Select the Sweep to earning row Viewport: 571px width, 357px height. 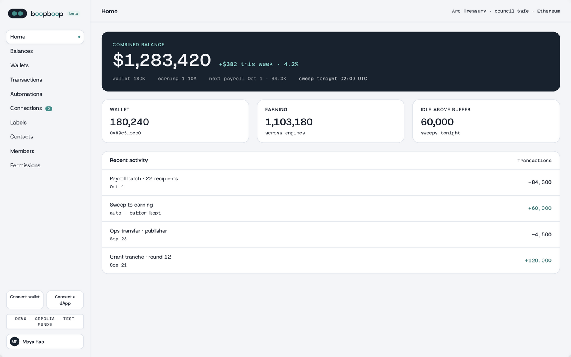point(331,209)
